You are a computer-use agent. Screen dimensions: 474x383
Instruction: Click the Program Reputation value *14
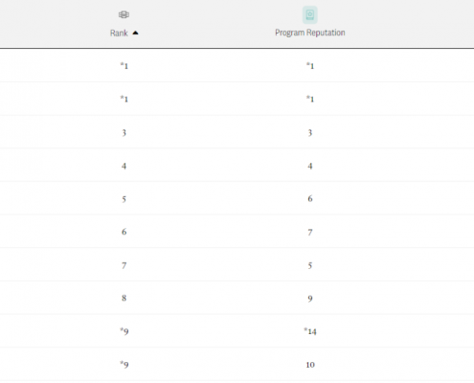pyautogui.click(x=310, y=331)
